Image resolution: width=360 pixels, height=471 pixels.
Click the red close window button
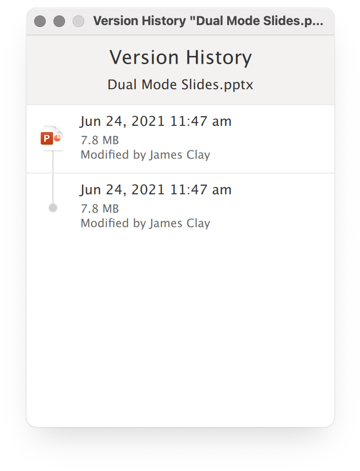(40, 21)
